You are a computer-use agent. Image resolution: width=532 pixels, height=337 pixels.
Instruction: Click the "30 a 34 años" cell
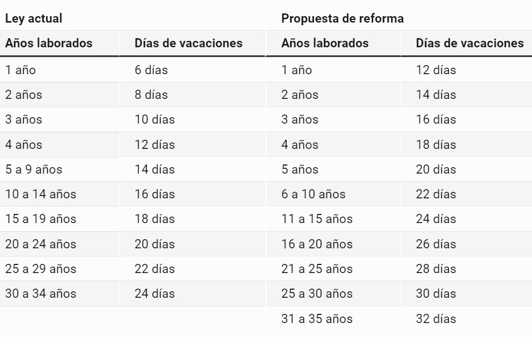pos(41,294)
